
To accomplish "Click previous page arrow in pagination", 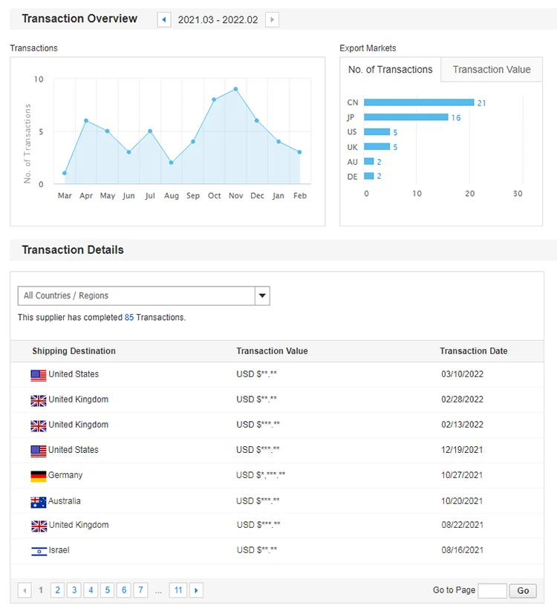I will click(25, 590).
